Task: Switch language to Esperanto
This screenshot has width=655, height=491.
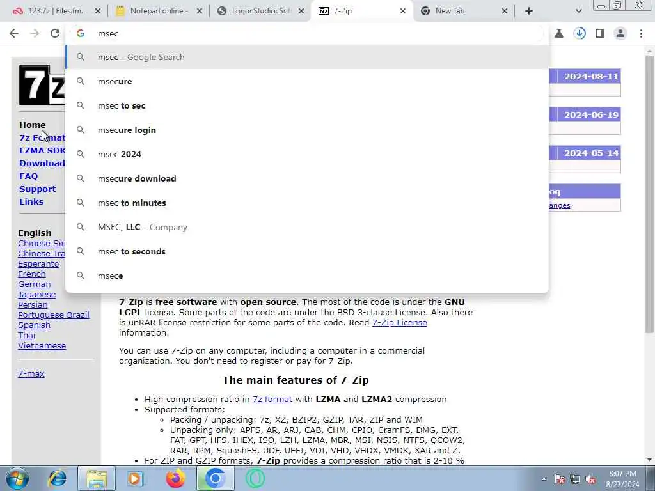Action: (x=38, y=264)
